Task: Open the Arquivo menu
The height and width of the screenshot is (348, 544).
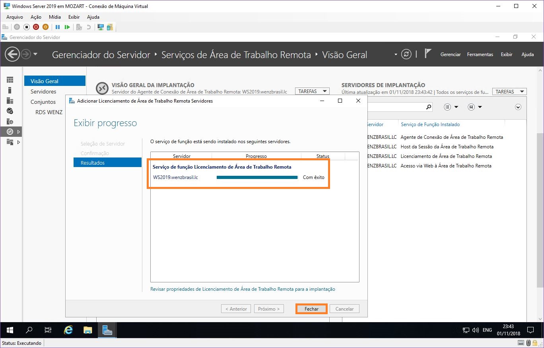Action: [x=15, y=17]
